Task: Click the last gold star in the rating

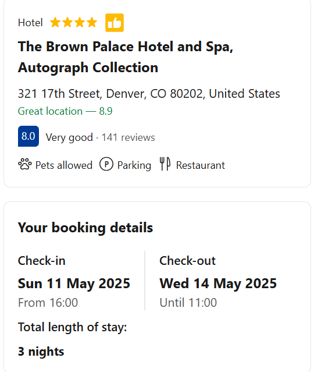Action: click(92, 23)
